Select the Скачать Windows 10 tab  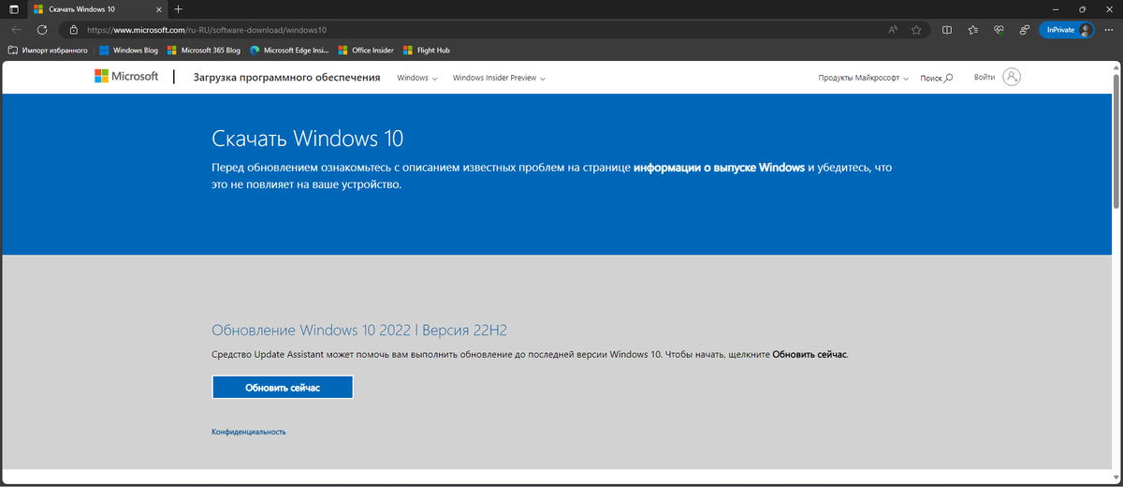96,8
